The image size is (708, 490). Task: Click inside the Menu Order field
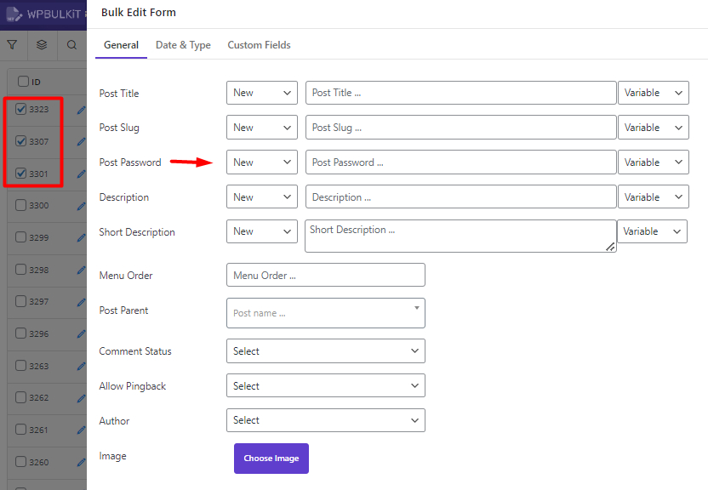coord(325,275)
